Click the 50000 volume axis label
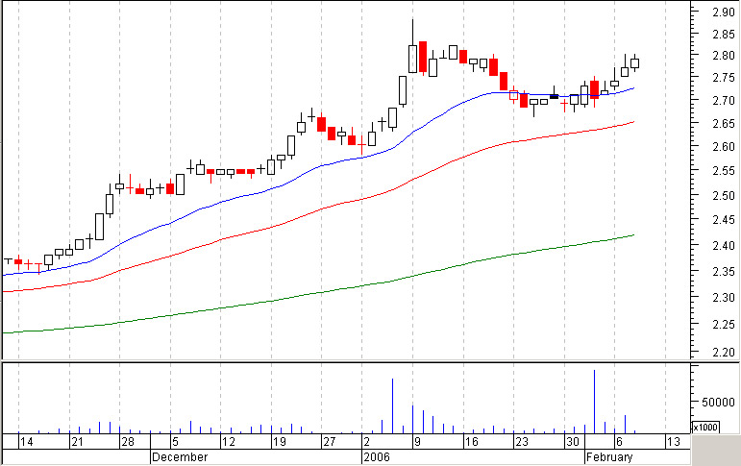This screenshot has height=466, width=741. click(718, 403)
